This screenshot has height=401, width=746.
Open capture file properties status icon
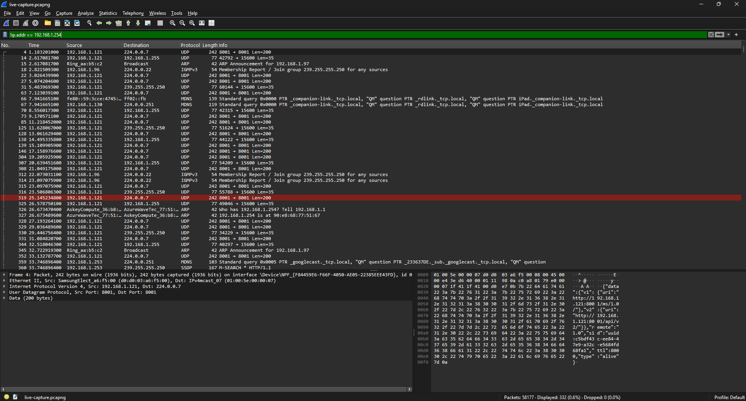tap(15, 397)
